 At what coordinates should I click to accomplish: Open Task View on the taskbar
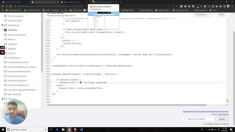coord(51,129)
